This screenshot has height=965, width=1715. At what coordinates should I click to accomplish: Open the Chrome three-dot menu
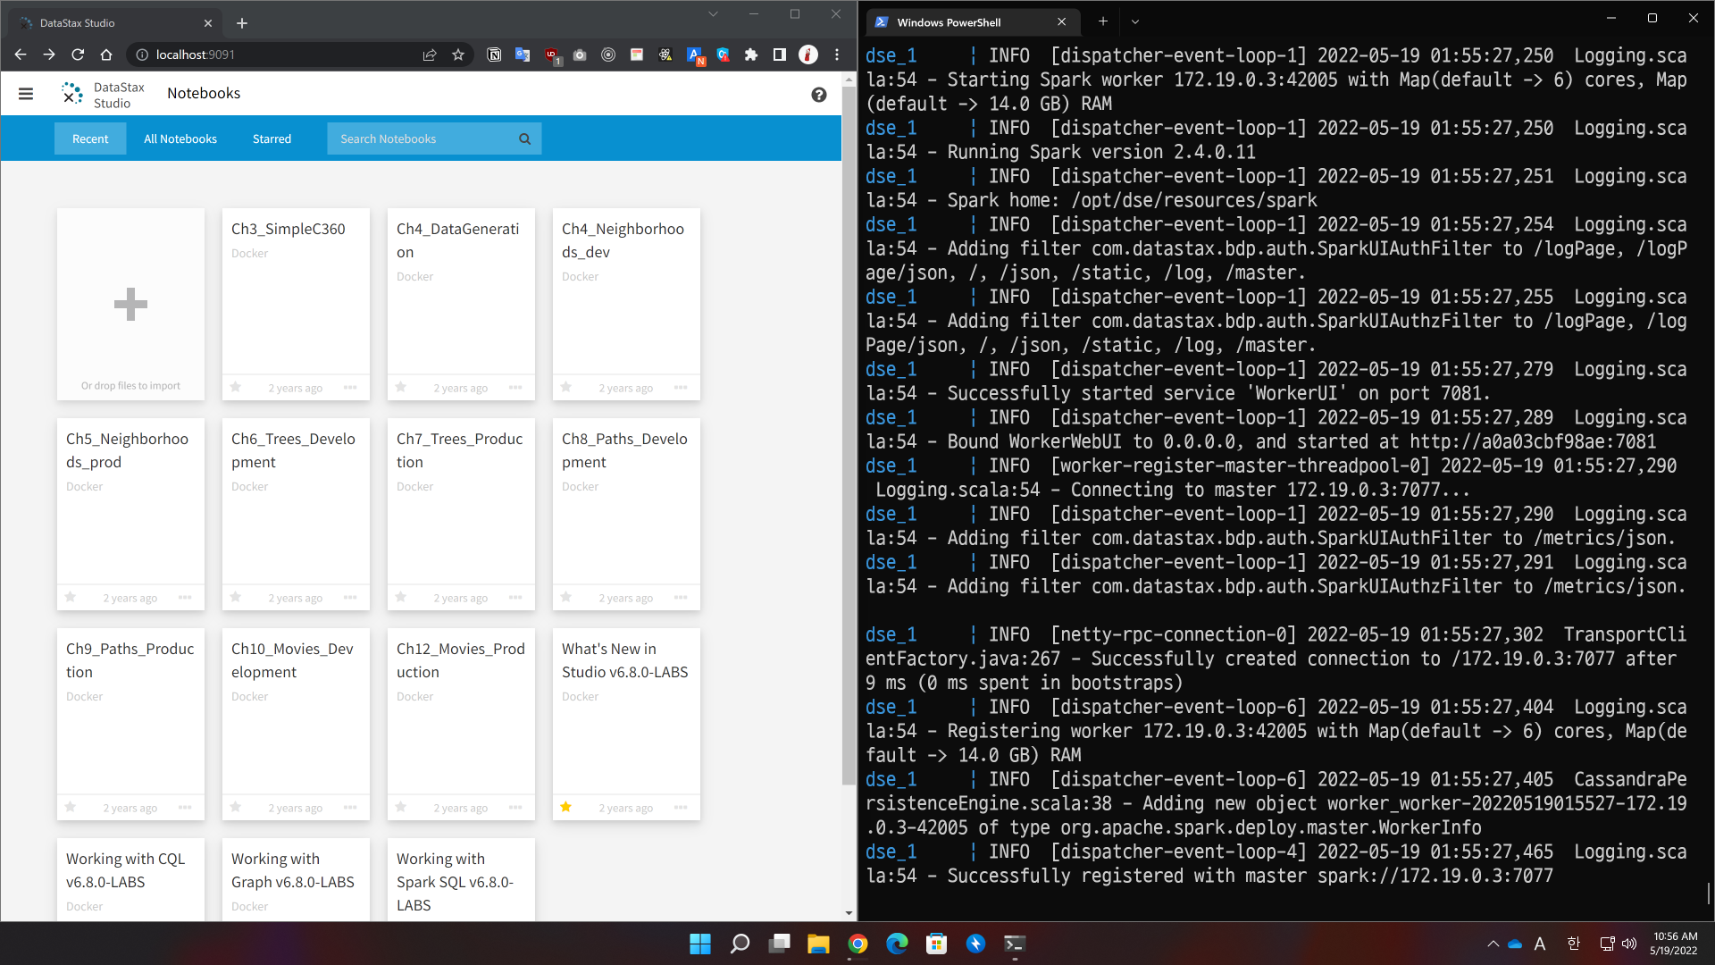[x=837, y=55]
